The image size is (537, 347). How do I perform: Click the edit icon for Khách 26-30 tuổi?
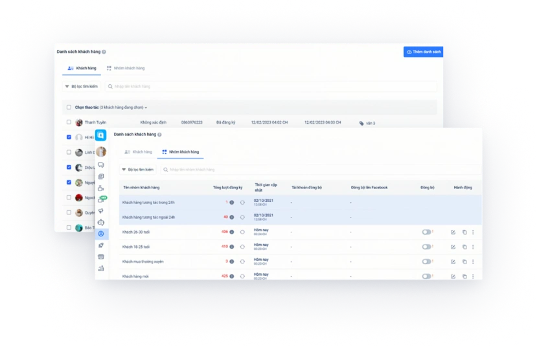[453, 232]
